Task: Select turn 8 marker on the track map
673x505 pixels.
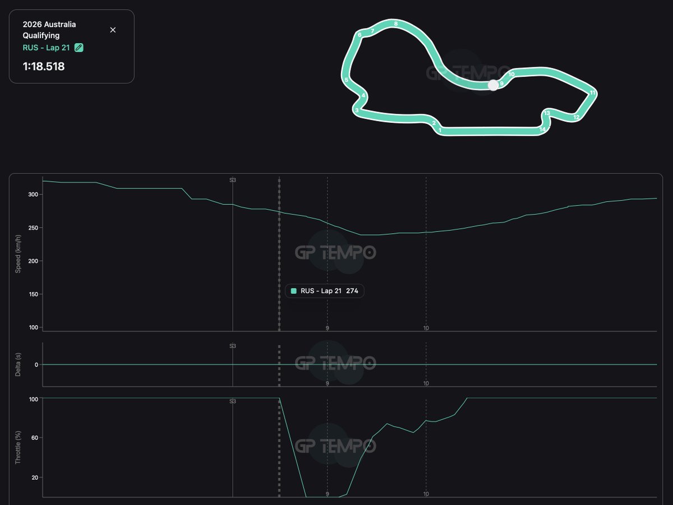Action: click(396, 24)
